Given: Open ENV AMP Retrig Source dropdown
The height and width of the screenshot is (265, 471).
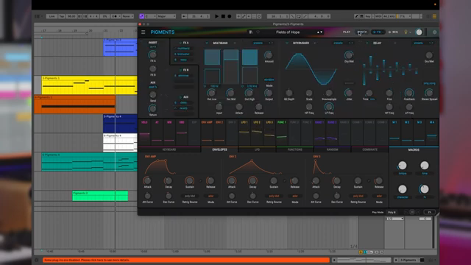Looking at the screenshot, I should pyautogui.click(x=190, y=197).
